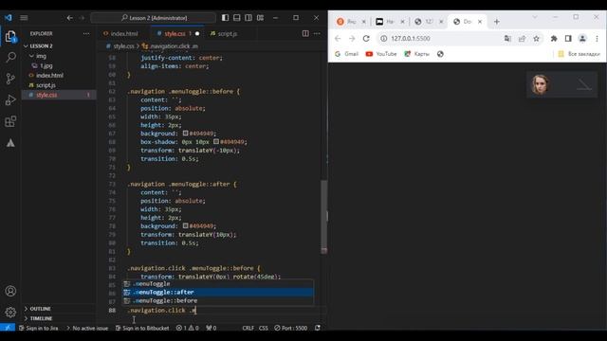The width and height of the screenshot is (607, 341).
Task: Close the active Chrome tab
Action: coord(480,22)
